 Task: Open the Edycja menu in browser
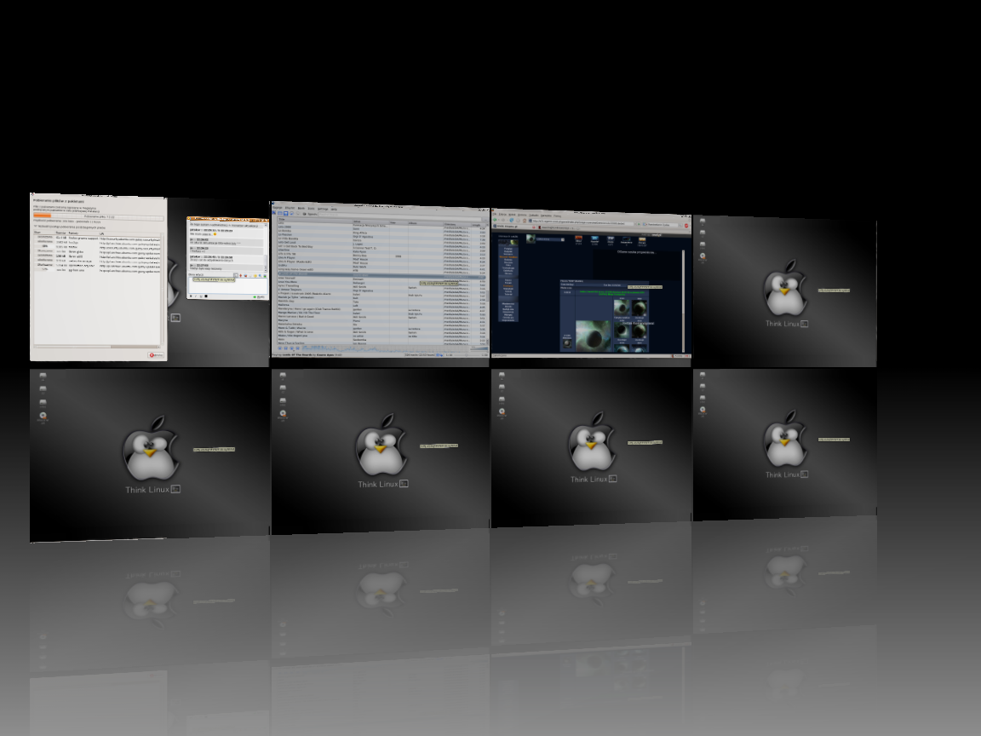pos(502,214)
